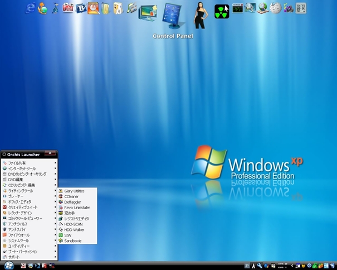Click the woman in black dress dock icon
Image resolution: width=337 pixels, height=270 pixels.
coord(201,16)
